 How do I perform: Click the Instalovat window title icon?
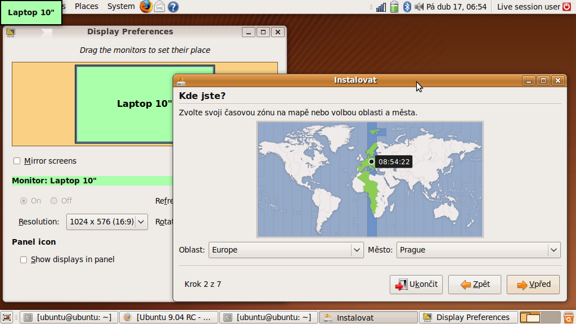pyautogui.click(x=181, y=80)
